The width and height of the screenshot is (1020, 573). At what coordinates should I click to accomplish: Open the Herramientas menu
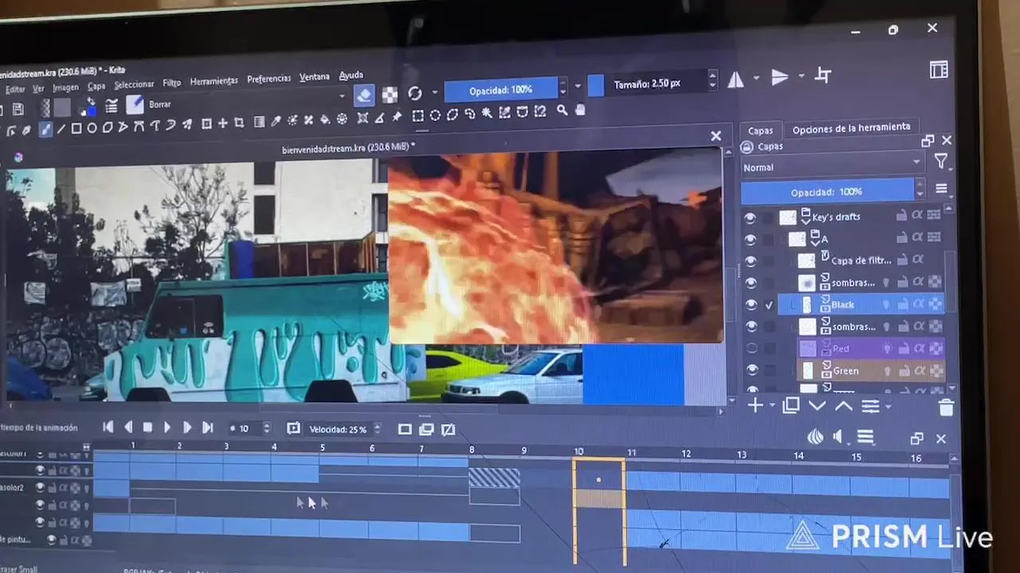[214, 81]
